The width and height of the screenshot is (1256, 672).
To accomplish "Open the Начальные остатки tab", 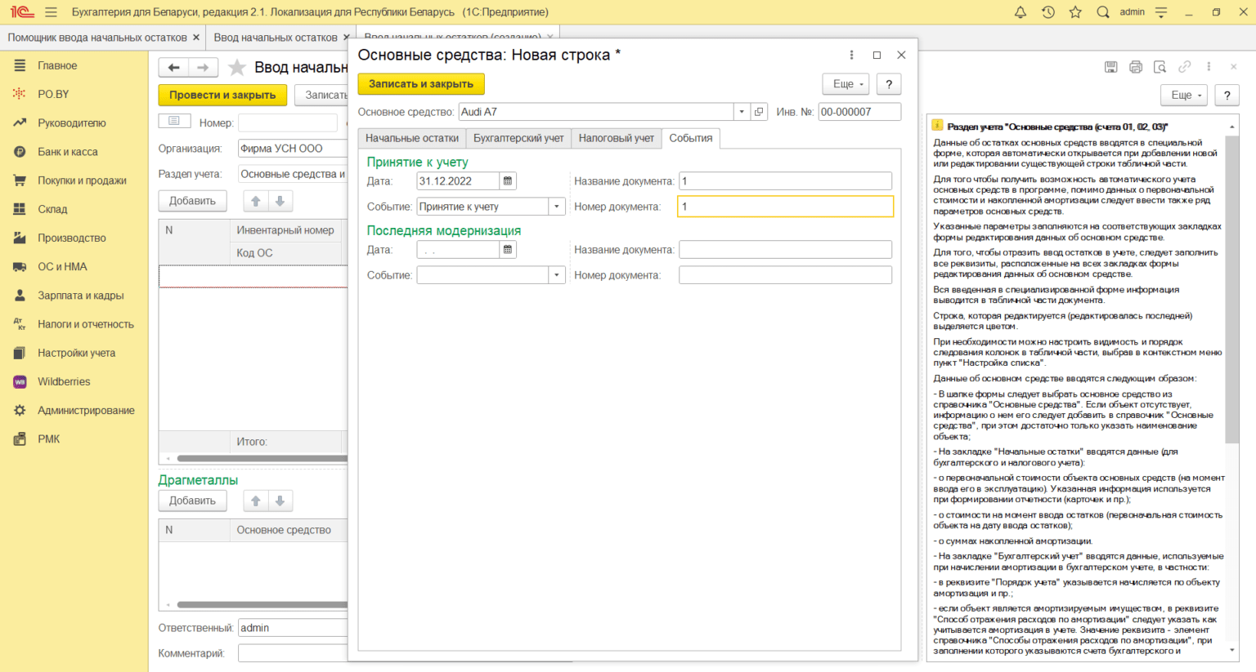I will point(412,138).
